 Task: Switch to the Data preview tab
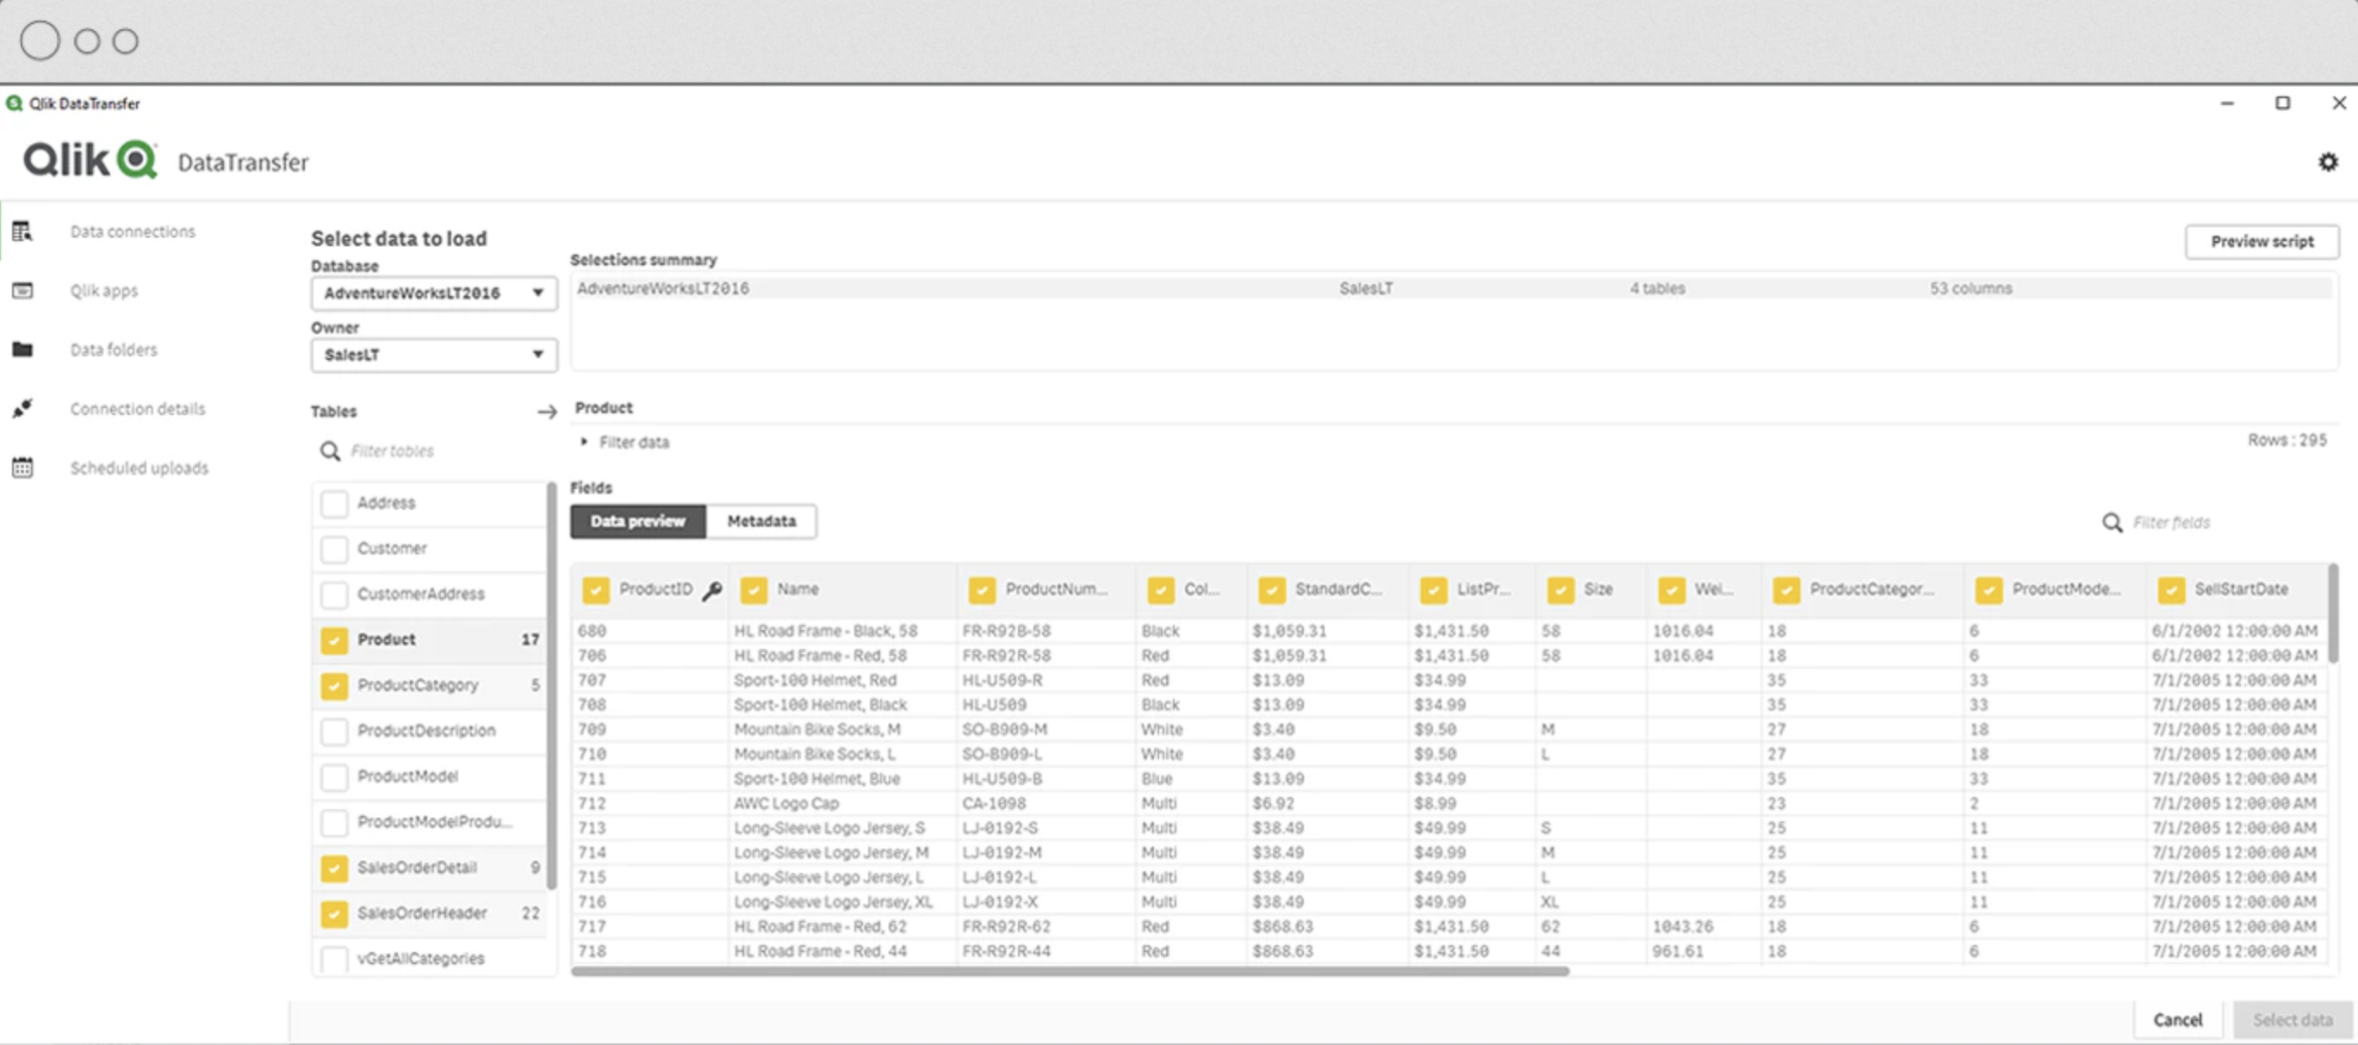click(638, 522)
